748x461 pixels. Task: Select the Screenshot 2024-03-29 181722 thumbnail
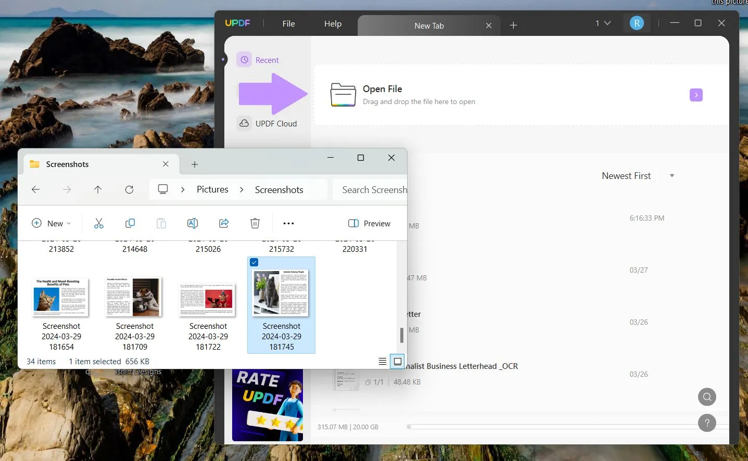pyautogui.click(x=207, y=300)
